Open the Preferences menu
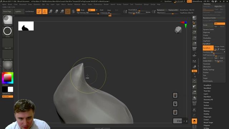This screenshot has height=129, width=229. 98,4
